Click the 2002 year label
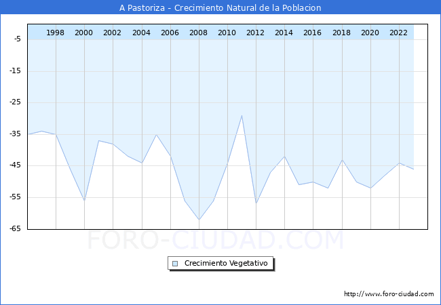Image resolution: width=441 pixels, height=305 pixels. click(112, 33)
